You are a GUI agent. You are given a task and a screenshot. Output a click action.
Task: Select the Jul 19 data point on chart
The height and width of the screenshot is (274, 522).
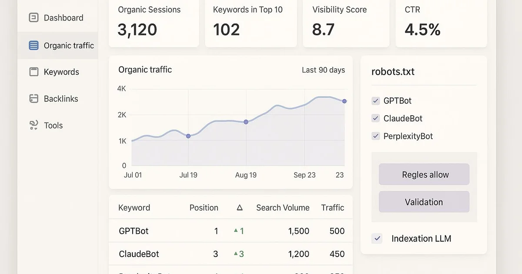(188, 136)
